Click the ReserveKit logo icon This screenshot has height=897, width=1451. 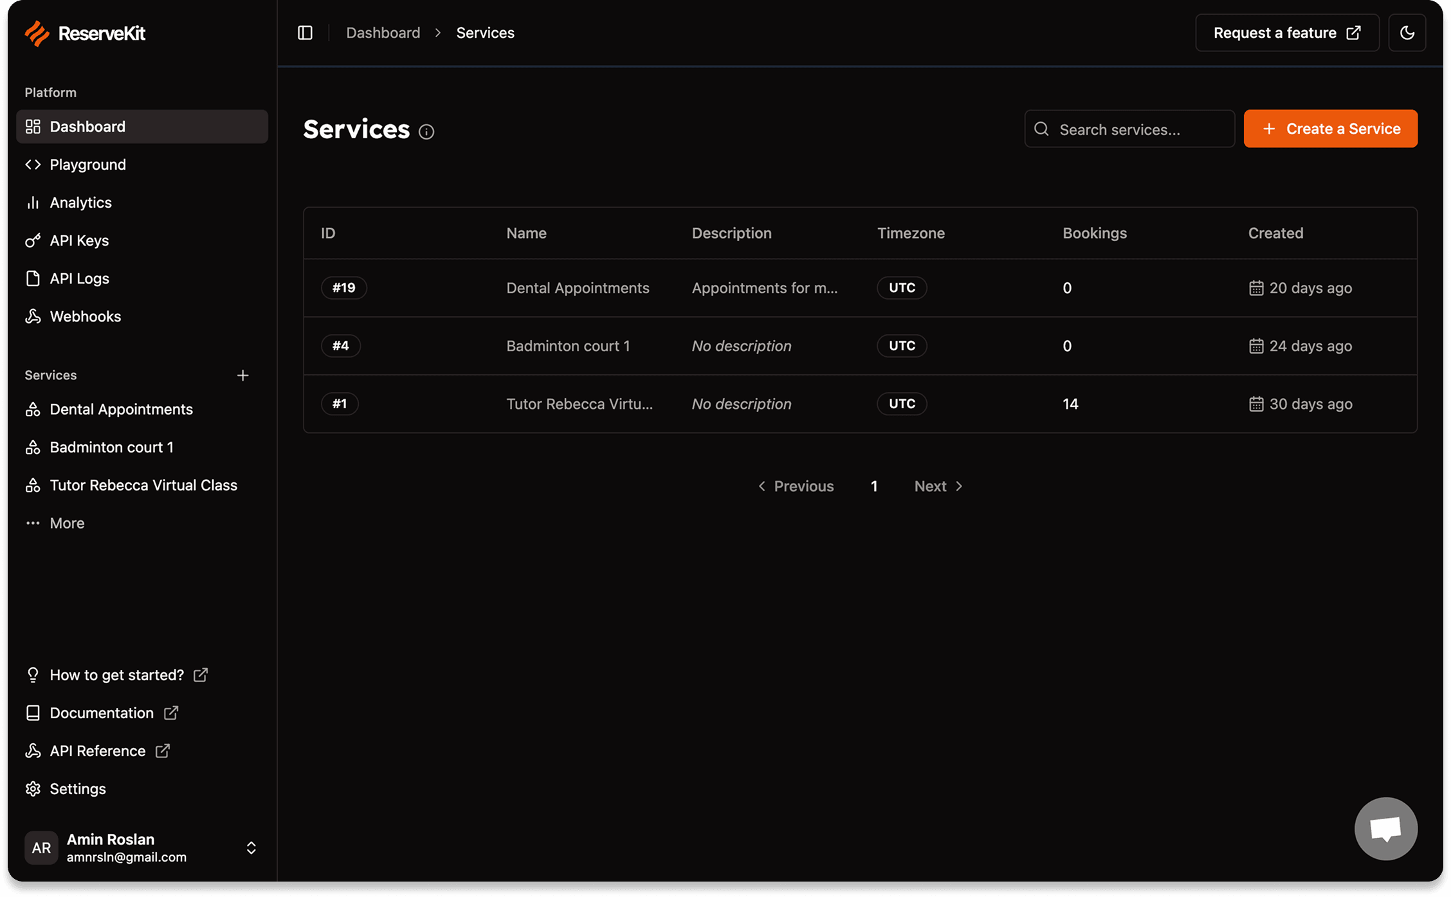point(37,33)
